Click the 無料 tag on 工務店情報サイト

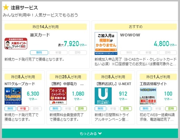click(x=145, y=109)
